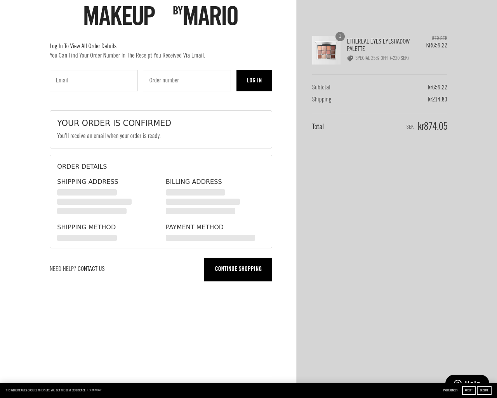Click the 'Special 25% off' discount text

point(382,58)
